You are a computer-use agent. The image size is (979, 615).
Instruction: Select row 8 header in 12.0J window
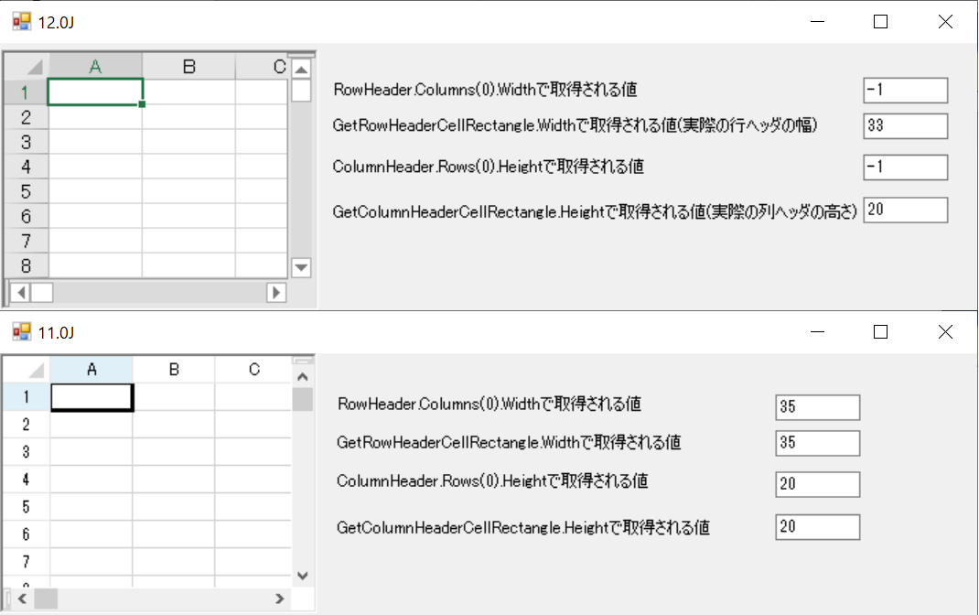[x=27, y=265]
